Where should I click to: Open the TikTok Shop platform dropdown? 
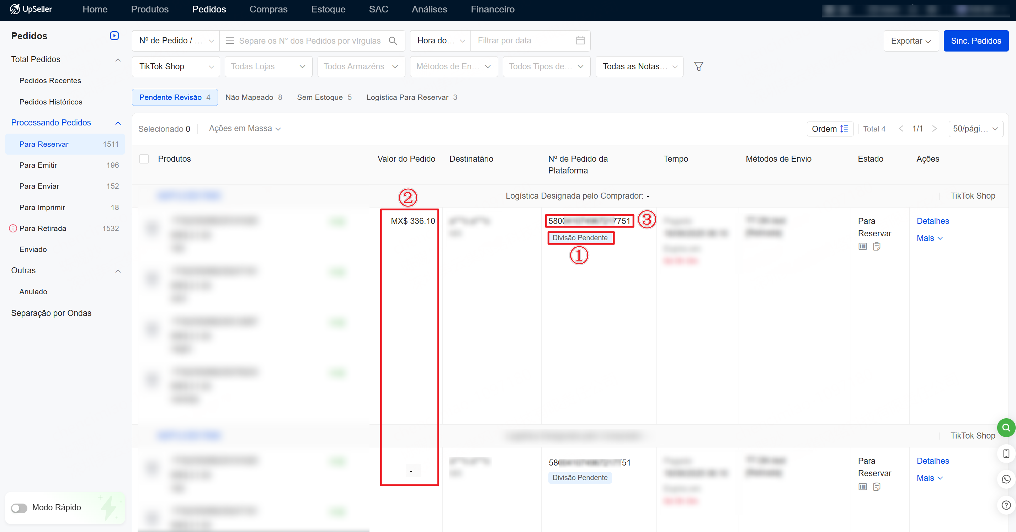[176, 66]
